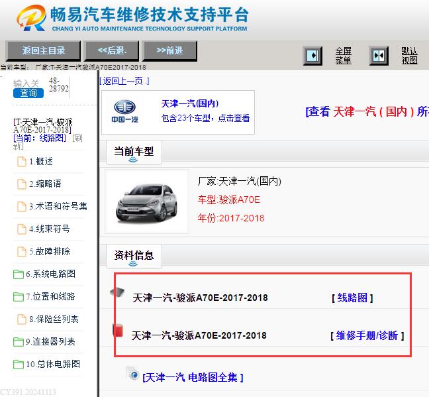Click the red book icon beside 维修手册 row
The height and width of the screenshot is (397, 429).
pyautogui.click(x=118, y=330)
